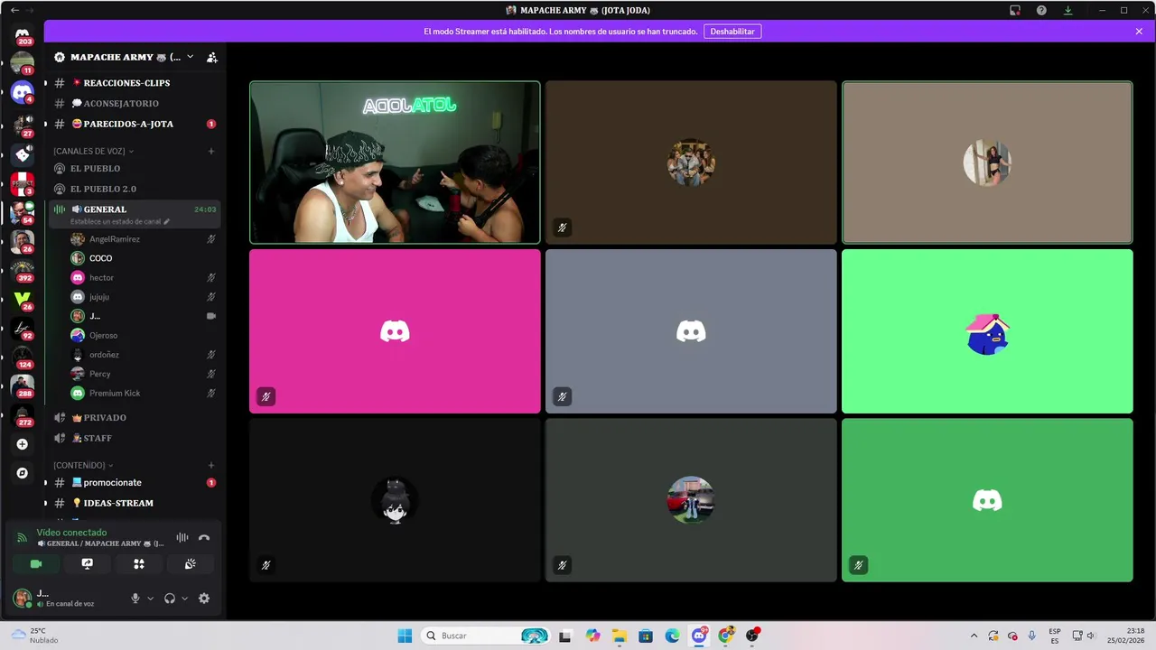
Task: Open Windows Start menu
Action: click(x=405, y=636)
